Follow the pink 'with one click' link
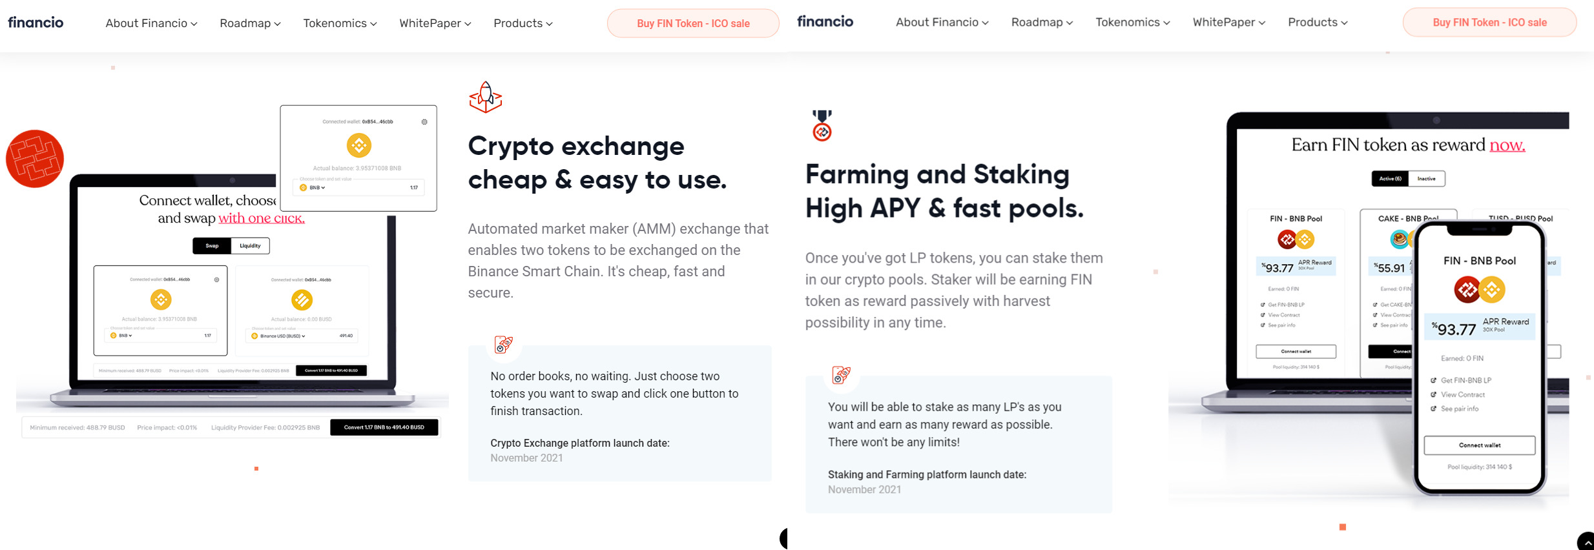Viewport: 1594px width, 550px height. [x=261, y=218]
